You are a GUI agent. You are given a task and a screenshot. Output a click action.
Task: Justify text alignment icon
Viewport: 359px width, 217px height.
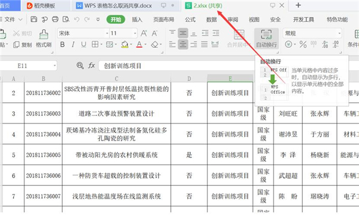click(204, 44)
